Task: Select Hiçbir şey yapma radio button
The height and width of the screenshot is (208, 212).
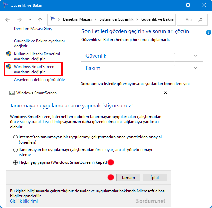Action: click(15, 162)
